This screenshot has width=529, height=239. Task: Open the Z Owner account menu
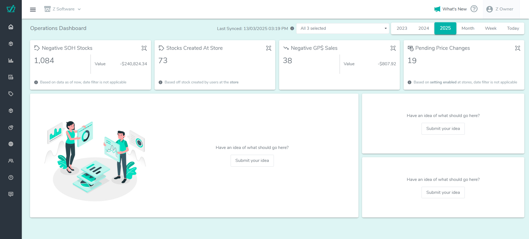(500, 9)
